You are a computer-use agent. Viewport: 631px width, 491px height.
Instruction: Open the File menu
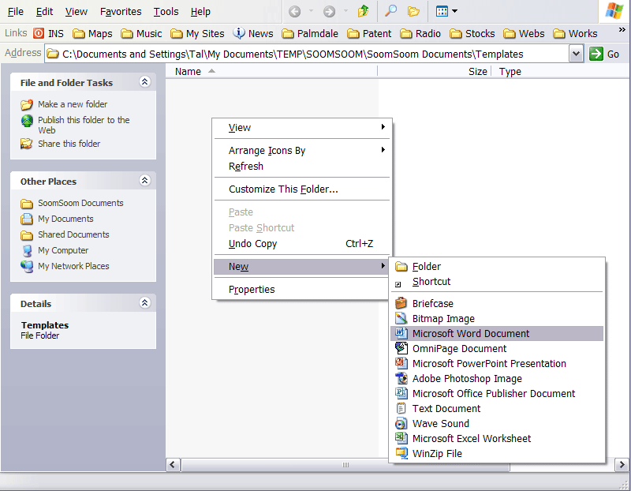point(16,12)
